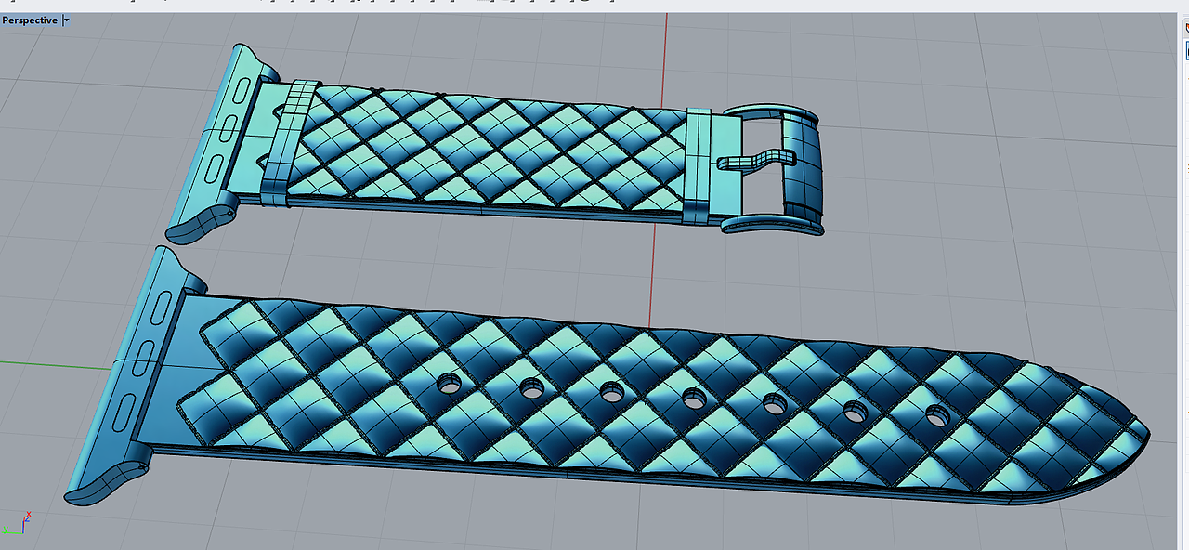1189x550 pixels.
Task: Select the last hole near the strap tip
Action: [937, 414]
